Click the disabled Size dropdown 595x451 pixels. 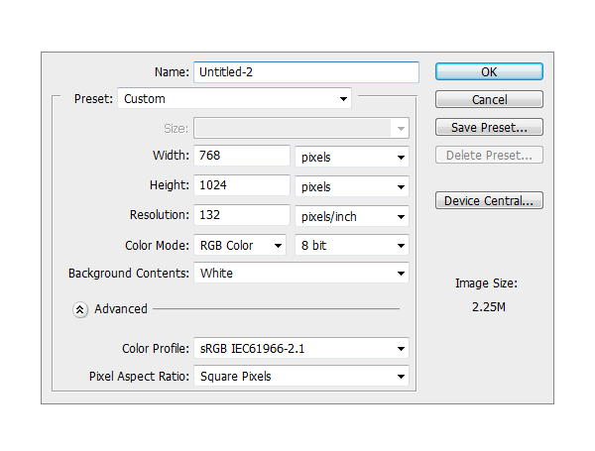click(x=301, y=128)
